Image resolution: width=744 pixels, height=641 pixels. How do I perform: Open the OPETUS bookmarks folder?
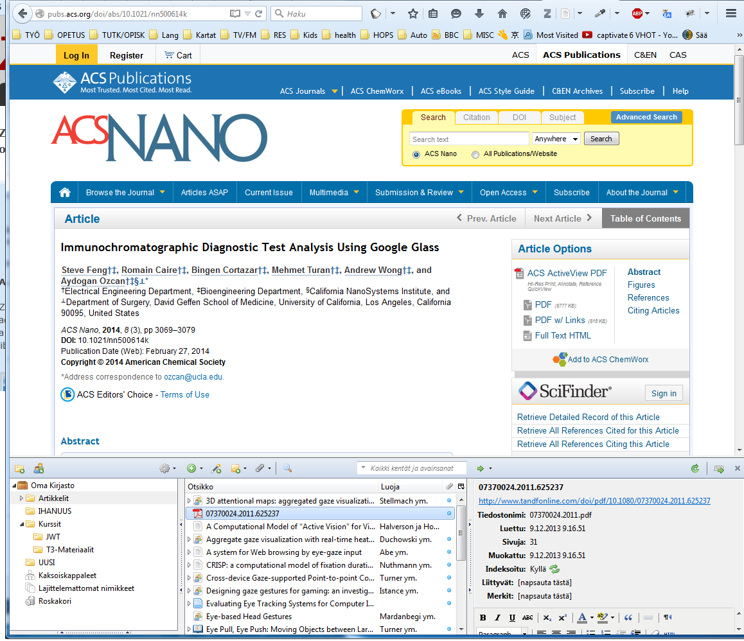(66, 35)
